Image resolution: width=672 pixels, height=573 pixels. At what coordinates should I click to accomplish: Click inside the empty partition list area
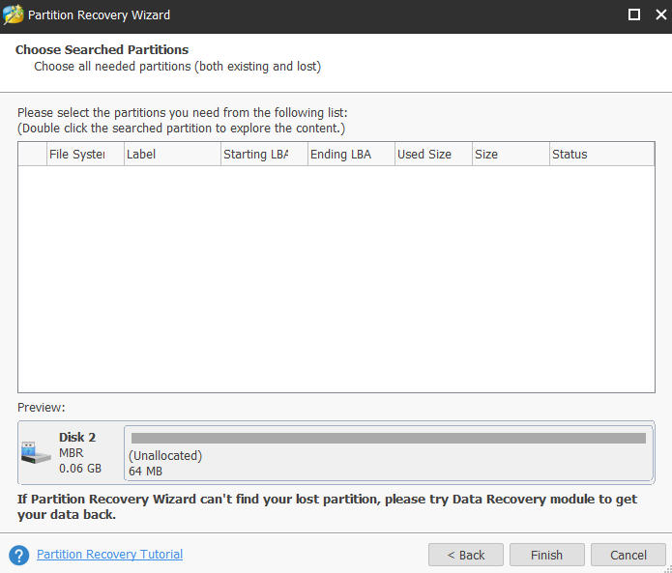[336, 278]
